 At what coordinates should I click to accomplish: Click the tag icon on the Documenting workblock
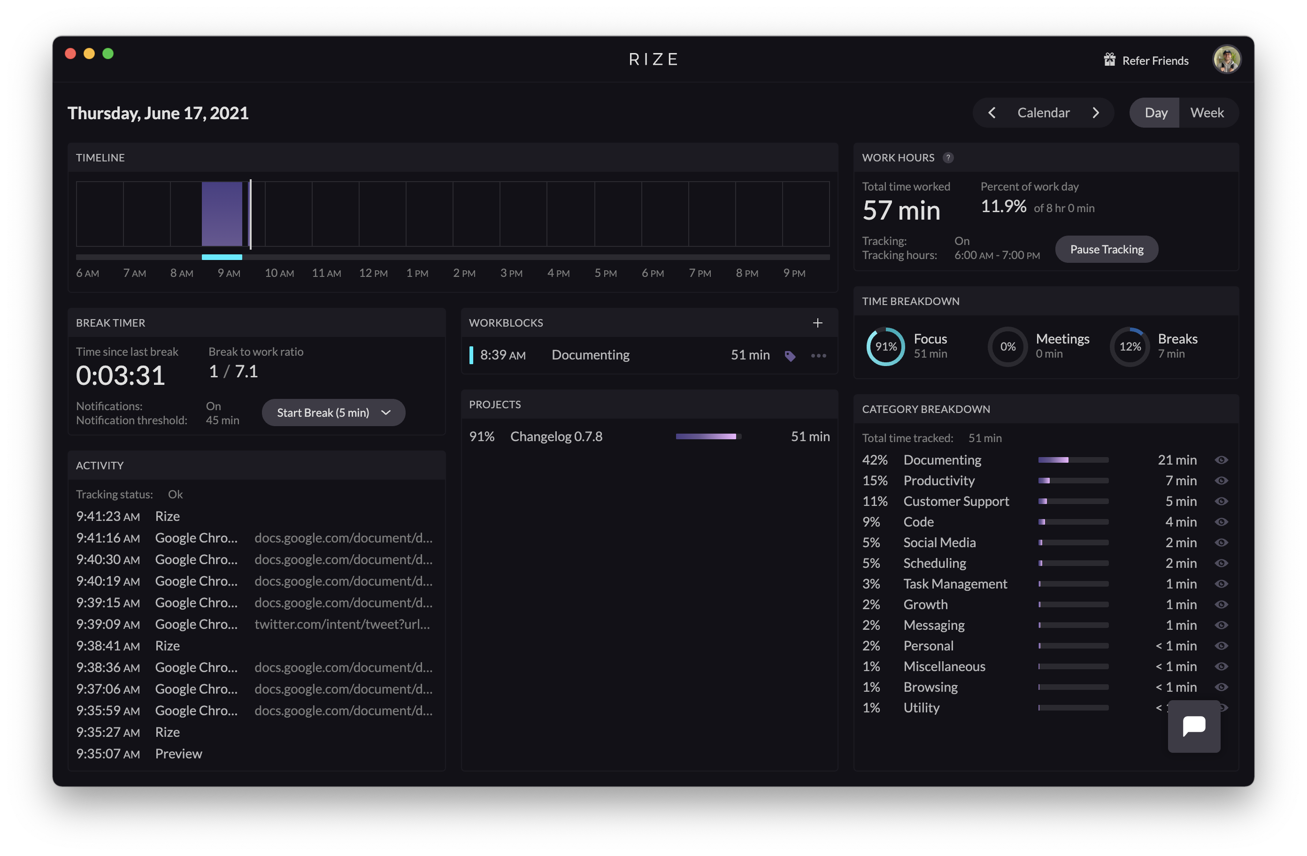[790, 356]
